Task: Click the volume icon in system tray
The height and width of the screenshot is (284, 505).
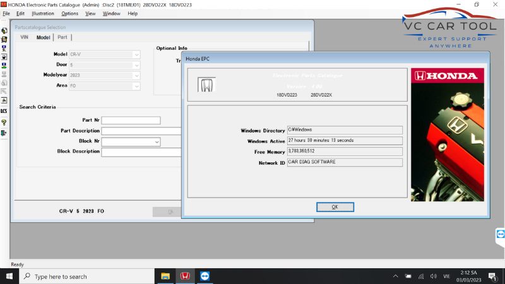Action: coord(433,276)
